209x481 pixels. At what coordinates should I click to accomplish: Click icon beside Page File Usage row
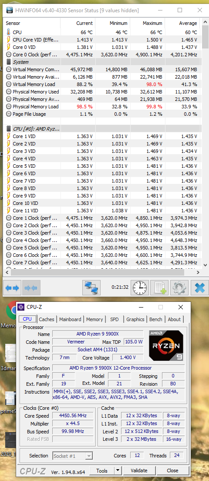[x=8, y=114]
